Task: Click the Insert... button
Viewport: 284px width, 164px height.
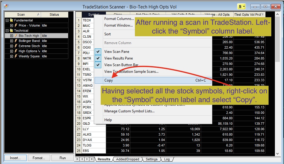Action: click(x=15, y=158)
